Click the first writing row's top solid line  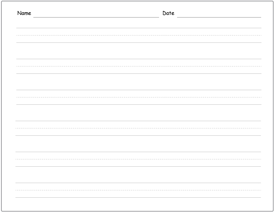[x=139, y=28]
